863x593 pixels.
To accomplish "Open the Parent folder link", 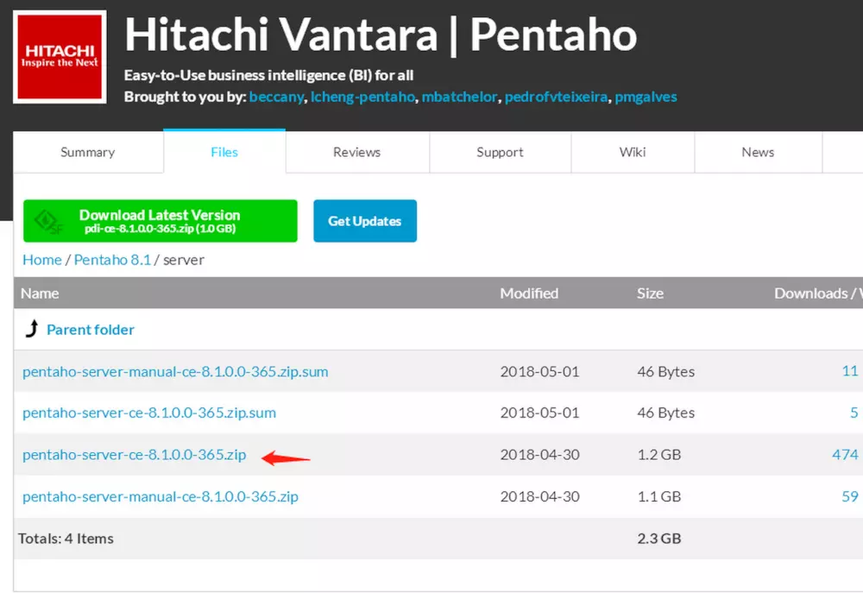I will [91, 330].
